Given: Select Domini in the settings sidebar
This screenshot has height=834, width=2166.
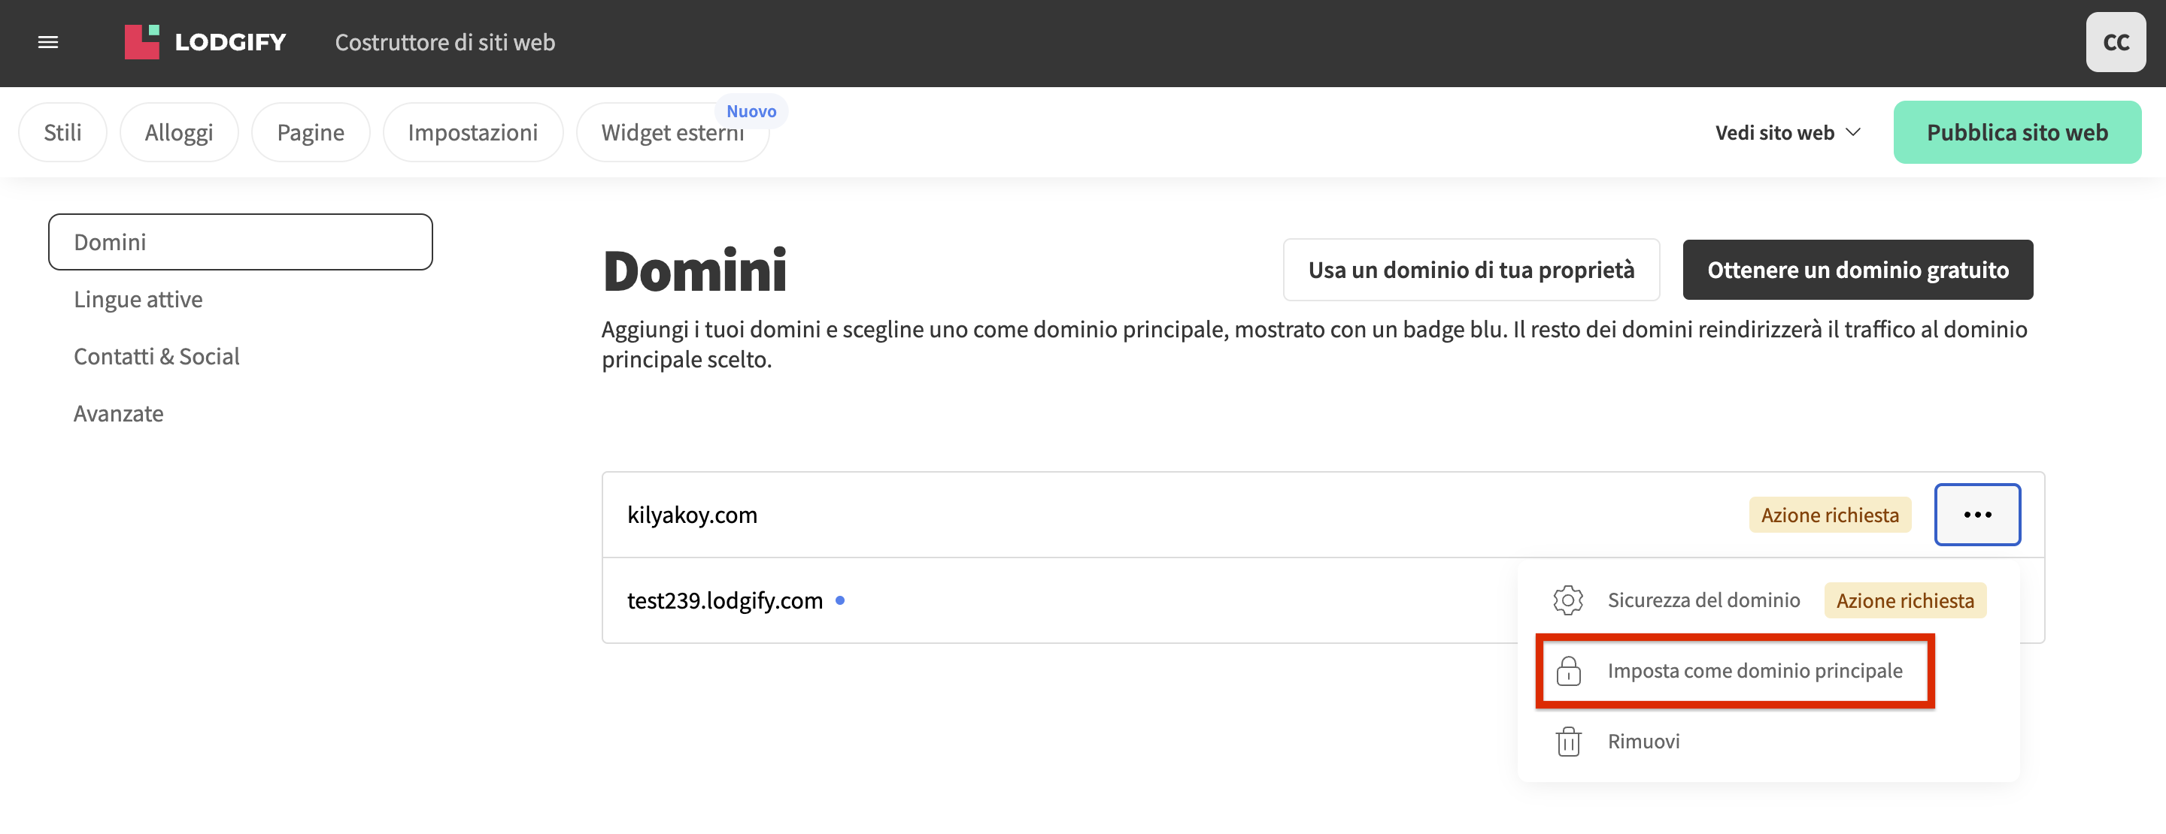Looking at the screenshot, I should point(241,242).
